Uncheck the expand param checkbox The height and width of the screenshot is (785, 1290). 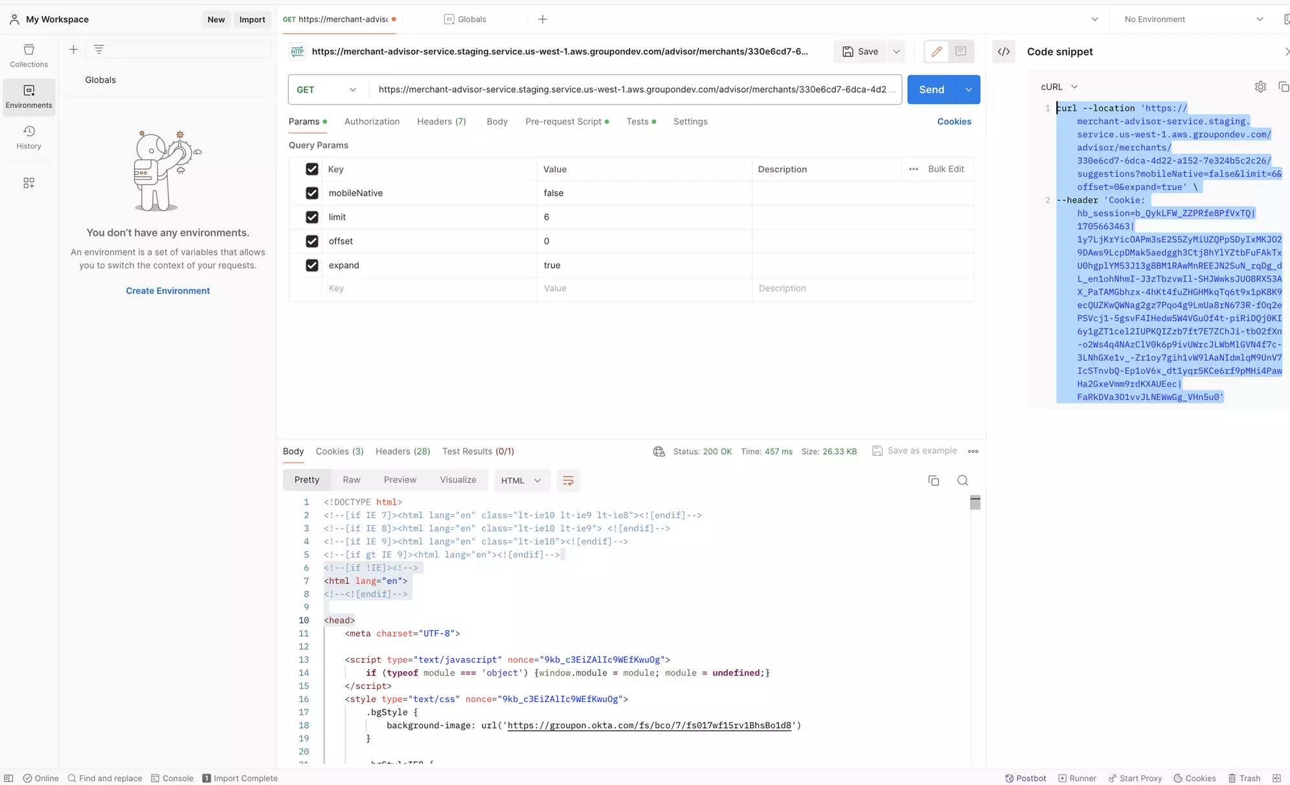pos(311,265)
